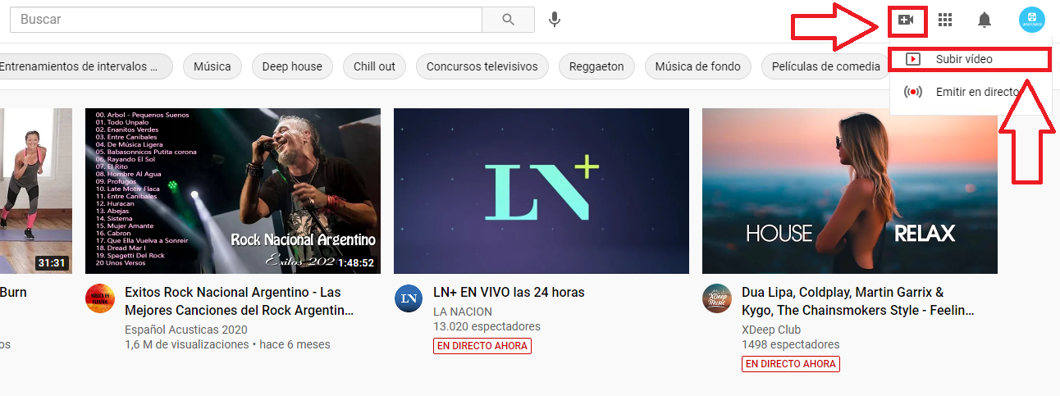The image size is (1060, 396).
Task: Pick the Música de fondo chip
Action: (697, 66)
